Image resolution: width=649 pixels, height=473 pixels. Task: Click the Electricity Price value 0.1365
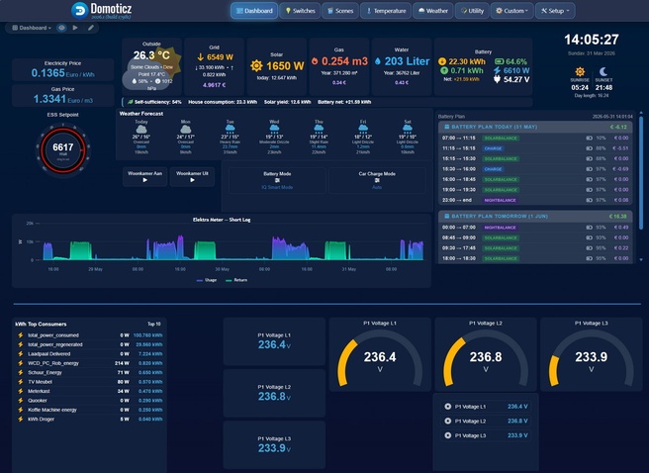pyautogui.click(x=48, y=73)
